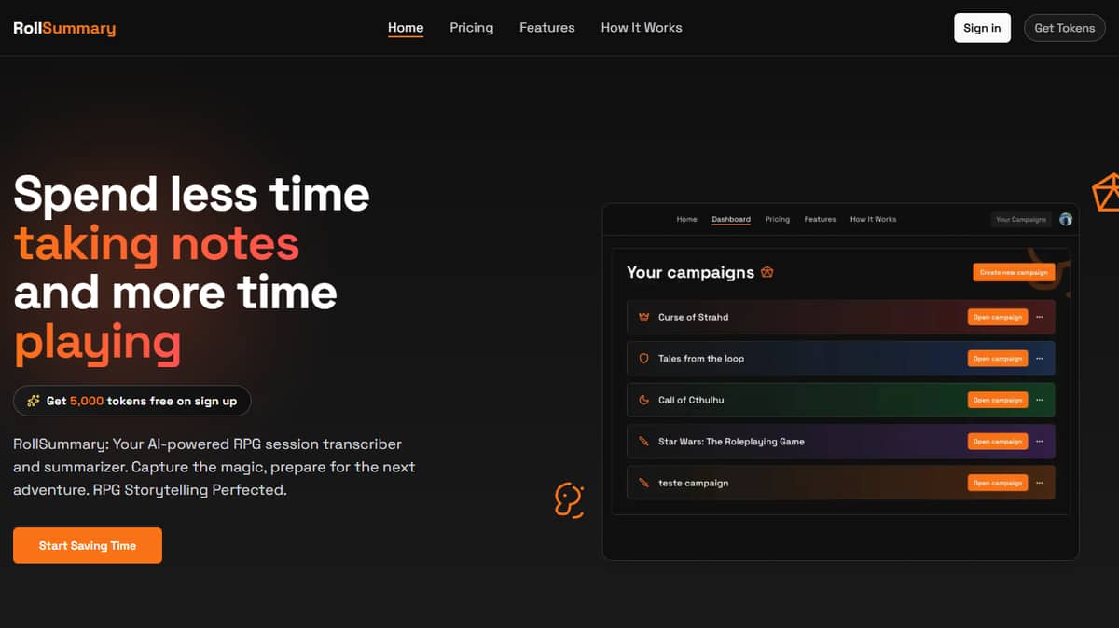
Task: Click the moon icon for Call of Cthulhu
Action: pyautogui.click(x=643, y=400)
